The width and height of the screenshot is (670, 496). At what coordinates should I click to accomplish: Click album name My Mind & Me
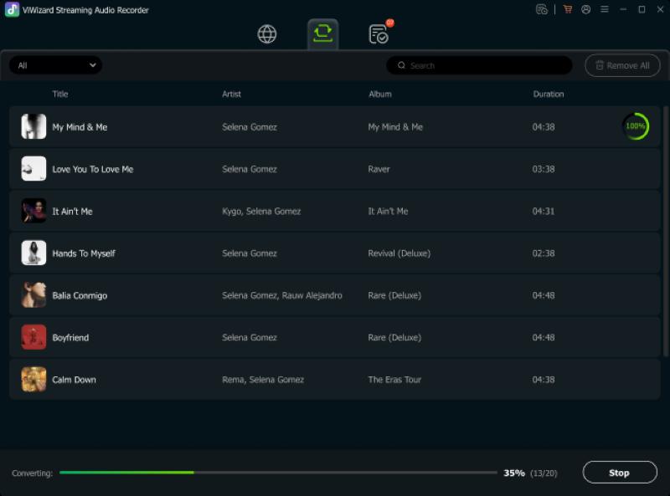(395, 127)
